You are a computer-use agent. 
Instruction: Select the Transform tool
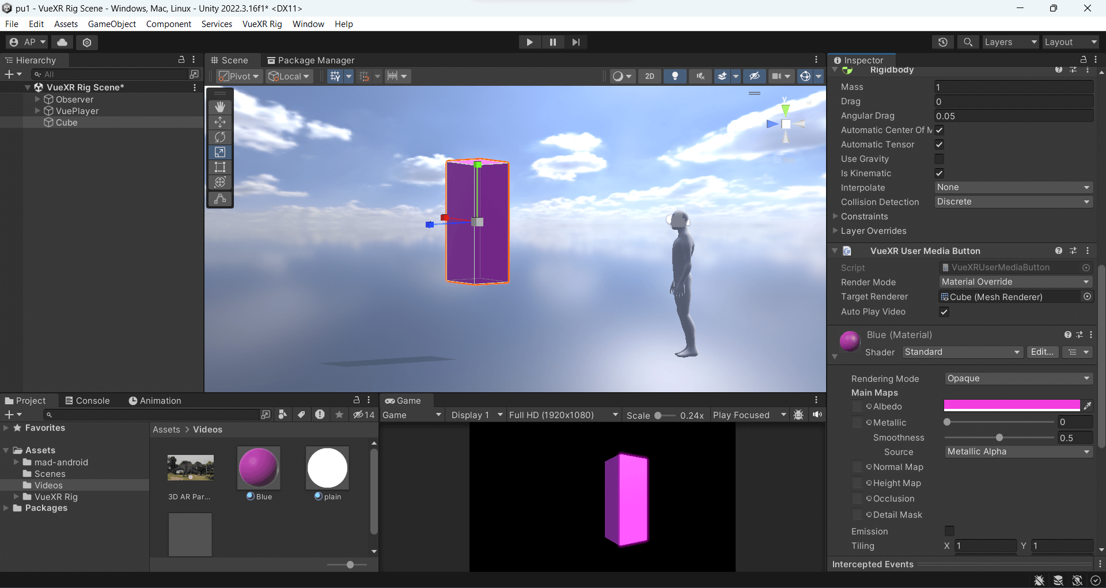tap(220, 182)
